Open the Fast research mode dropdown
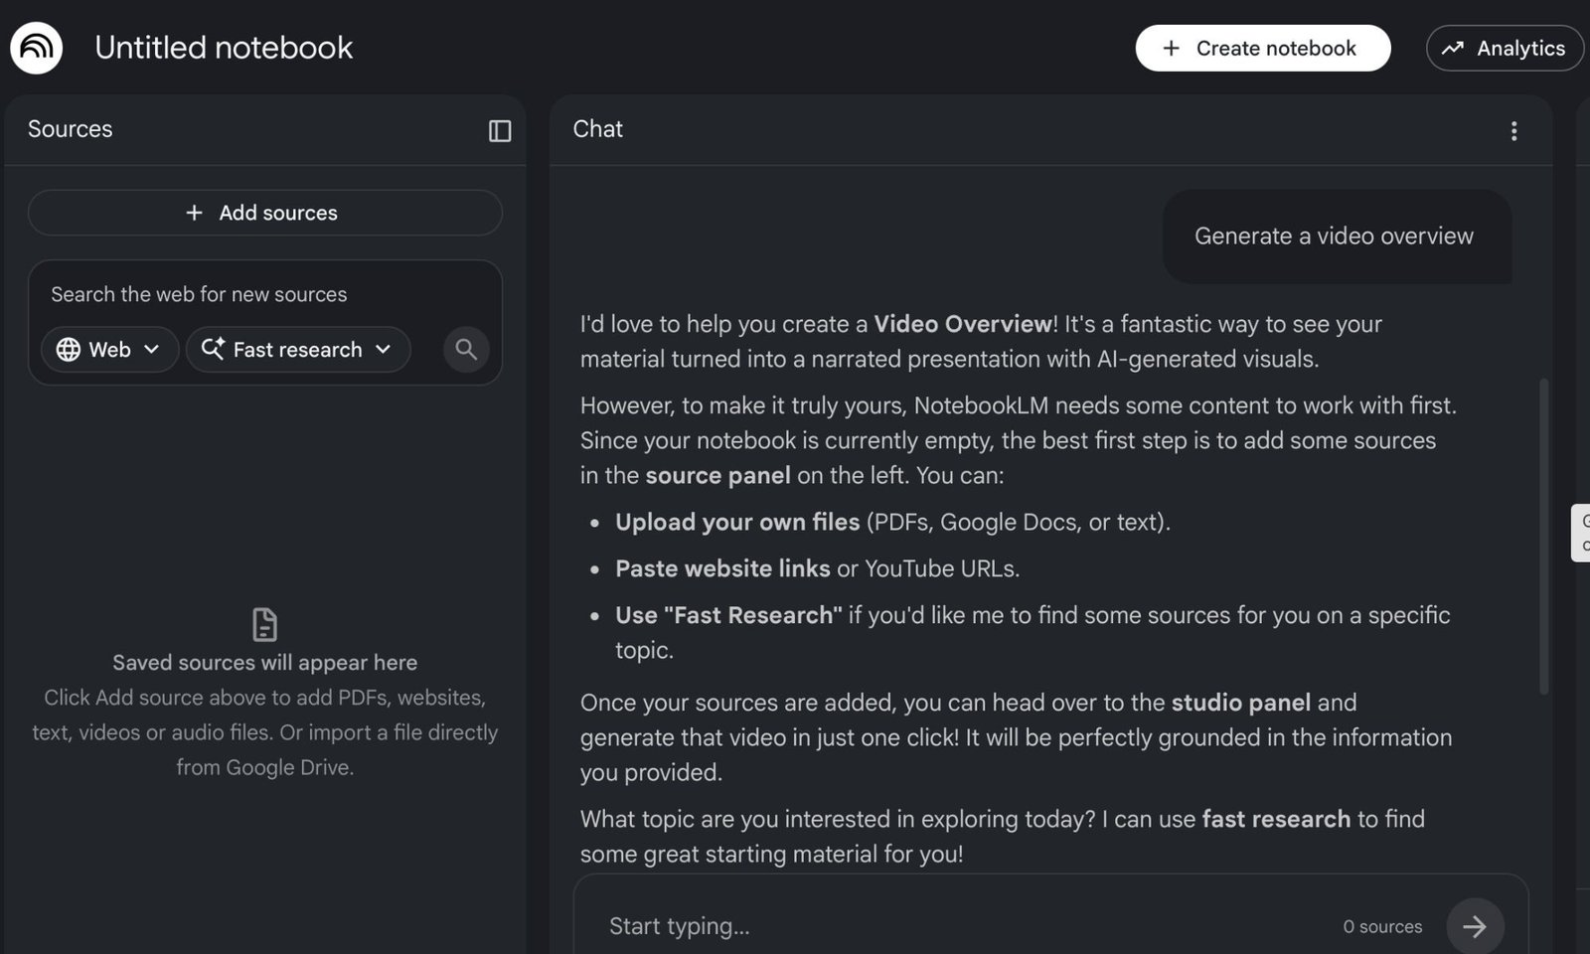Viewport: 1590px width, 954px height. point(297,350)
